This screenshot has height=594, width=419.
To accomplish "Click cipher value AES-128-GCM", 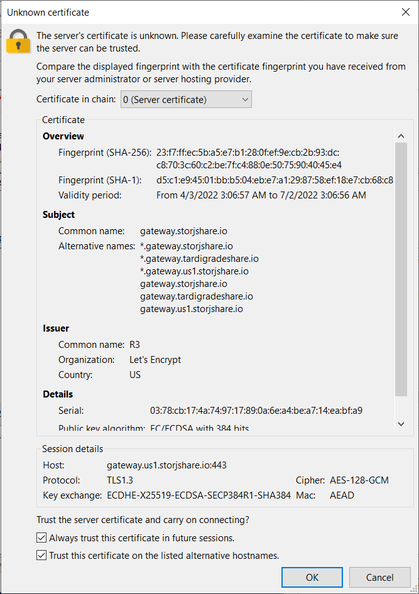I will [x=359, y=480].
